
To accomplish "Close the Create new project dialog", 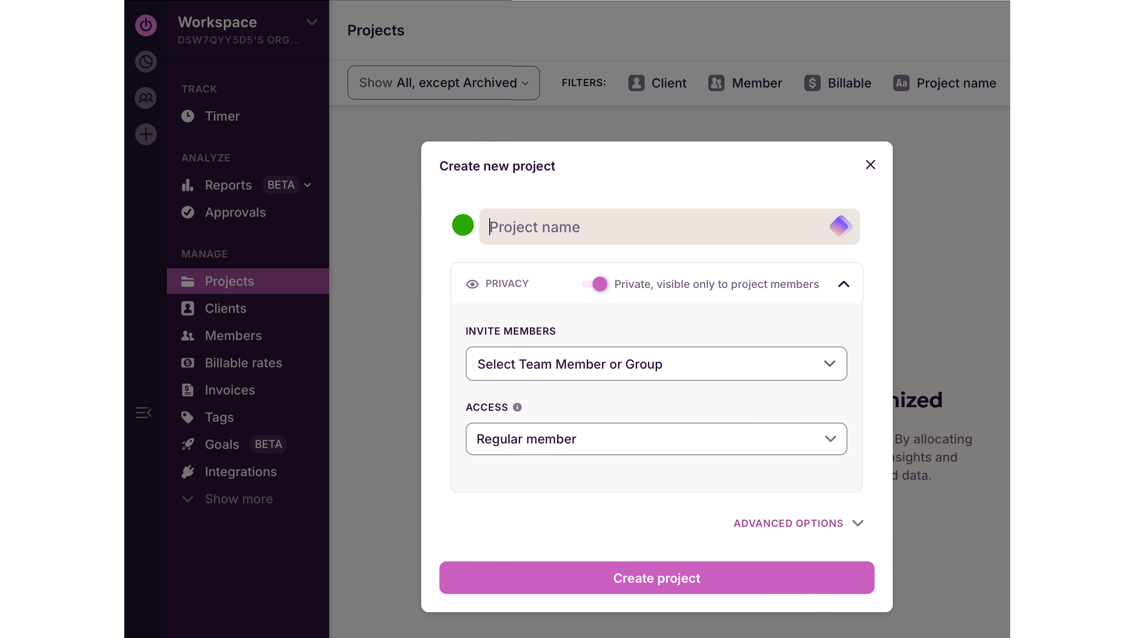I will 870,165.
